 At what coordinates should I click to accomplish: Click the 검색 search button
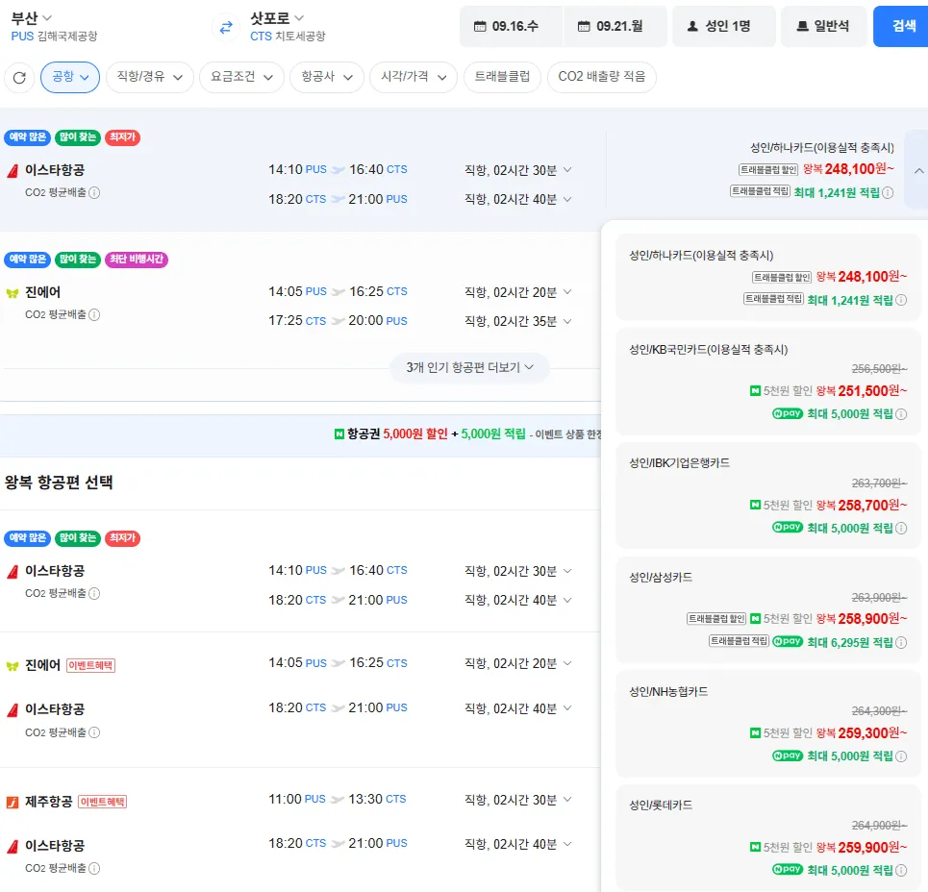point(901,26)
